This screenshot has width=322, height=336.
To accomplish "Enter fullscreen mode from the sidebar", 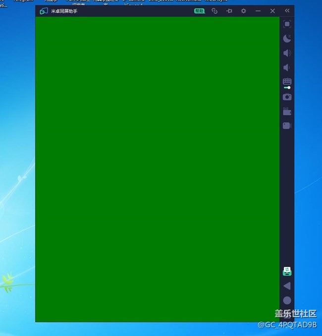I will (287, 24).
